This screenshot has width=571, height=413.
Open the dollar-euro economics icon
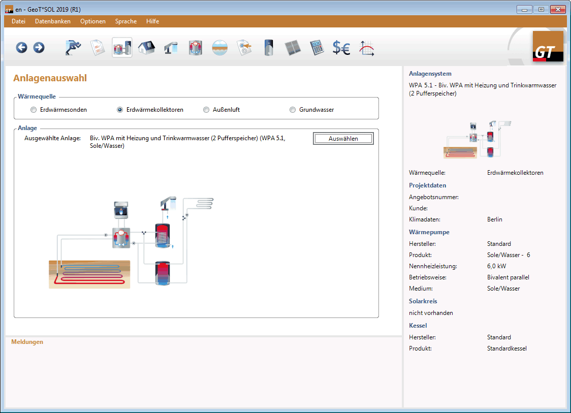(x=341, y=48)
